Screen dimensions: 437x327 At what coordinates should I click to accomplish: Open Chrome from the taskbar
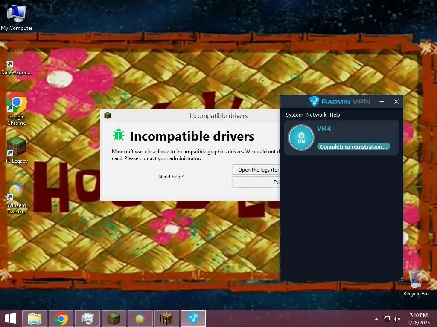click(x=61, y=318)
